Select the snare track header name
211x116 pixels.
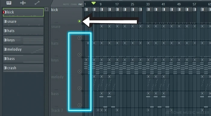pyautogui.click(x=56, y=27)
